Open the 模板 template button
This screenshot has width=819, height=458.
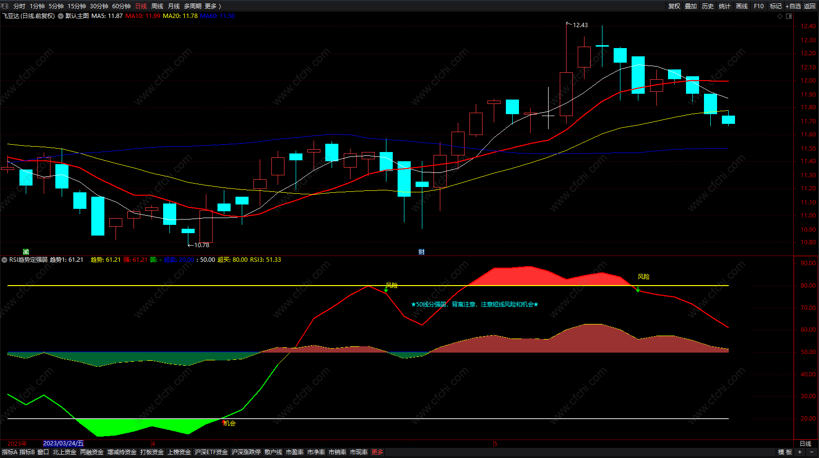tap(785, 452)
